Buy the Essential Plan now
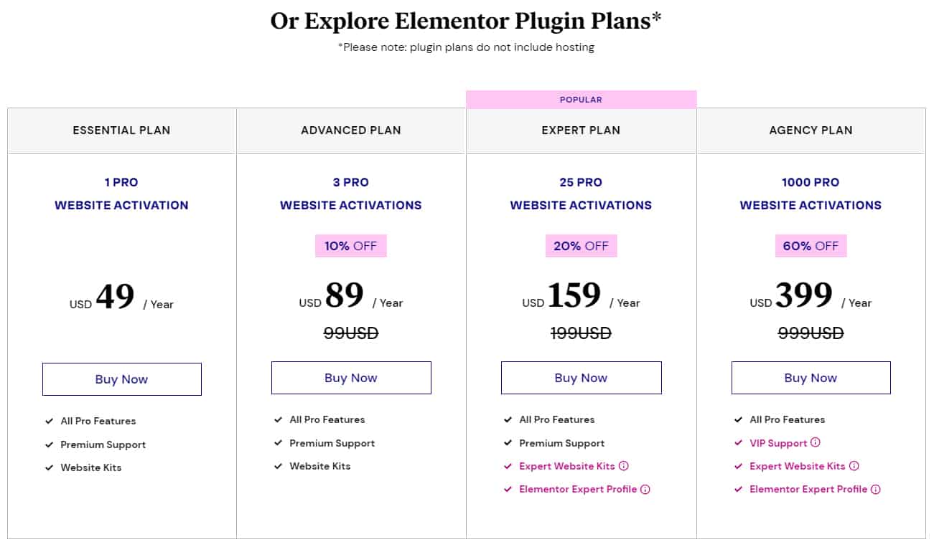This screenshot has width=934, height=547. pos(121,379)
